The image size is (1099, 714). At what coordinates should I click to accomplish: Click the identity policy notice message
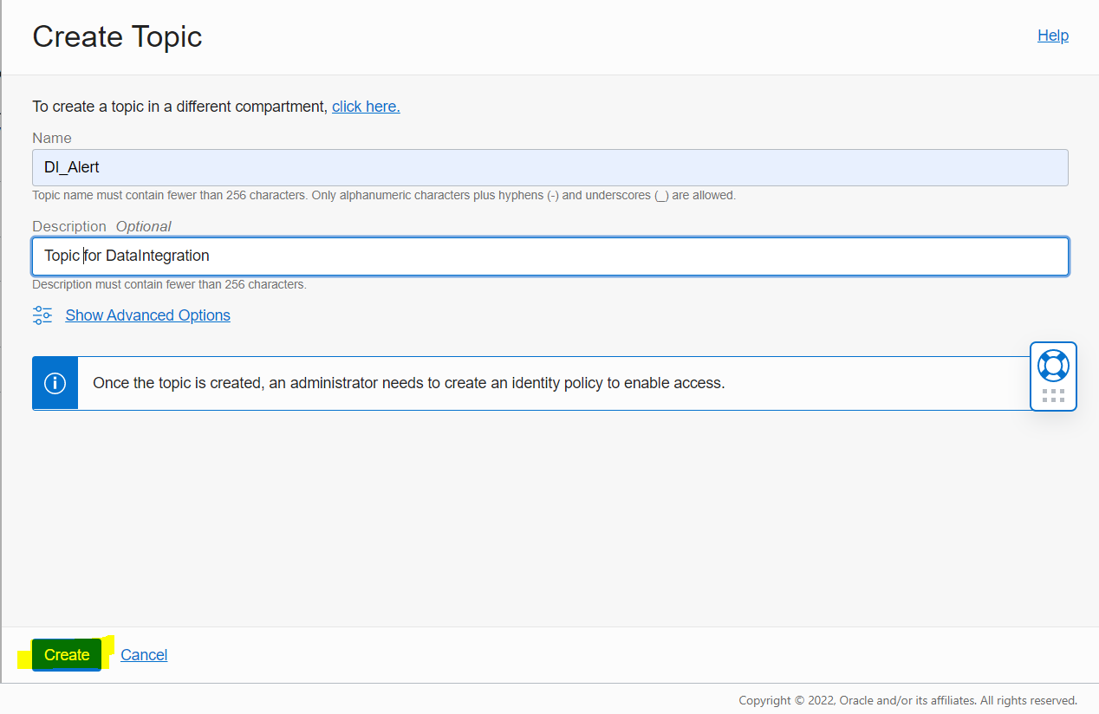408,383
